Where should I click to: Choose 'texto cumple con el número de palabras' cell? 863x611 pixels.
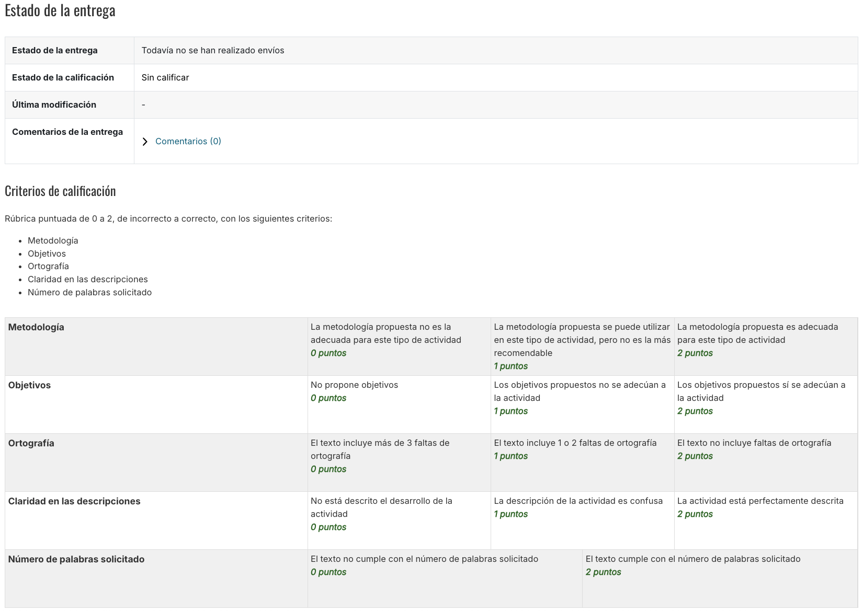pos(720,578)
